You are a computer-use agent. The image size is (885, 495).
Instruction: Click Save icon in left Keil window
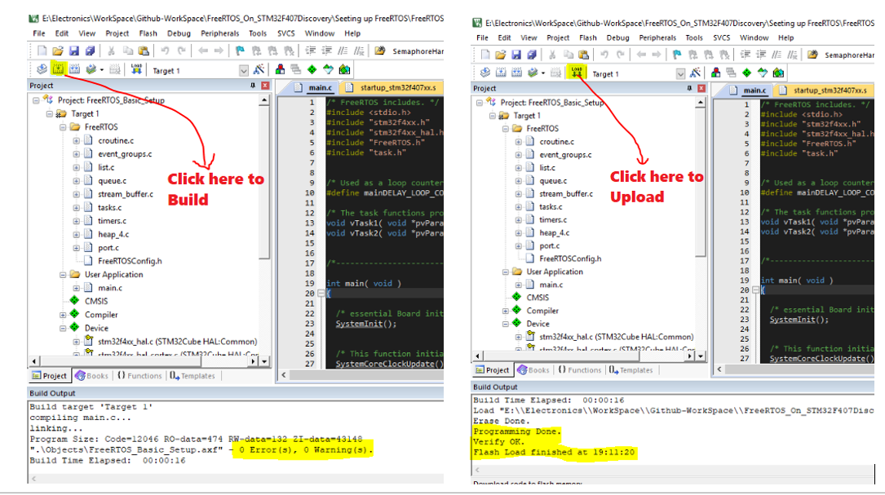74,51
